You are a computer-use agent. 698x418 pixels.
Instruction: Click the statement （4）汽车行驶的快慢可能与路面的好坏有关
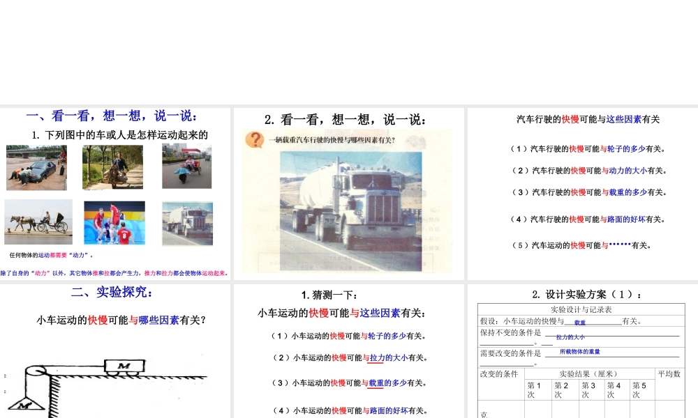(586, 219)
